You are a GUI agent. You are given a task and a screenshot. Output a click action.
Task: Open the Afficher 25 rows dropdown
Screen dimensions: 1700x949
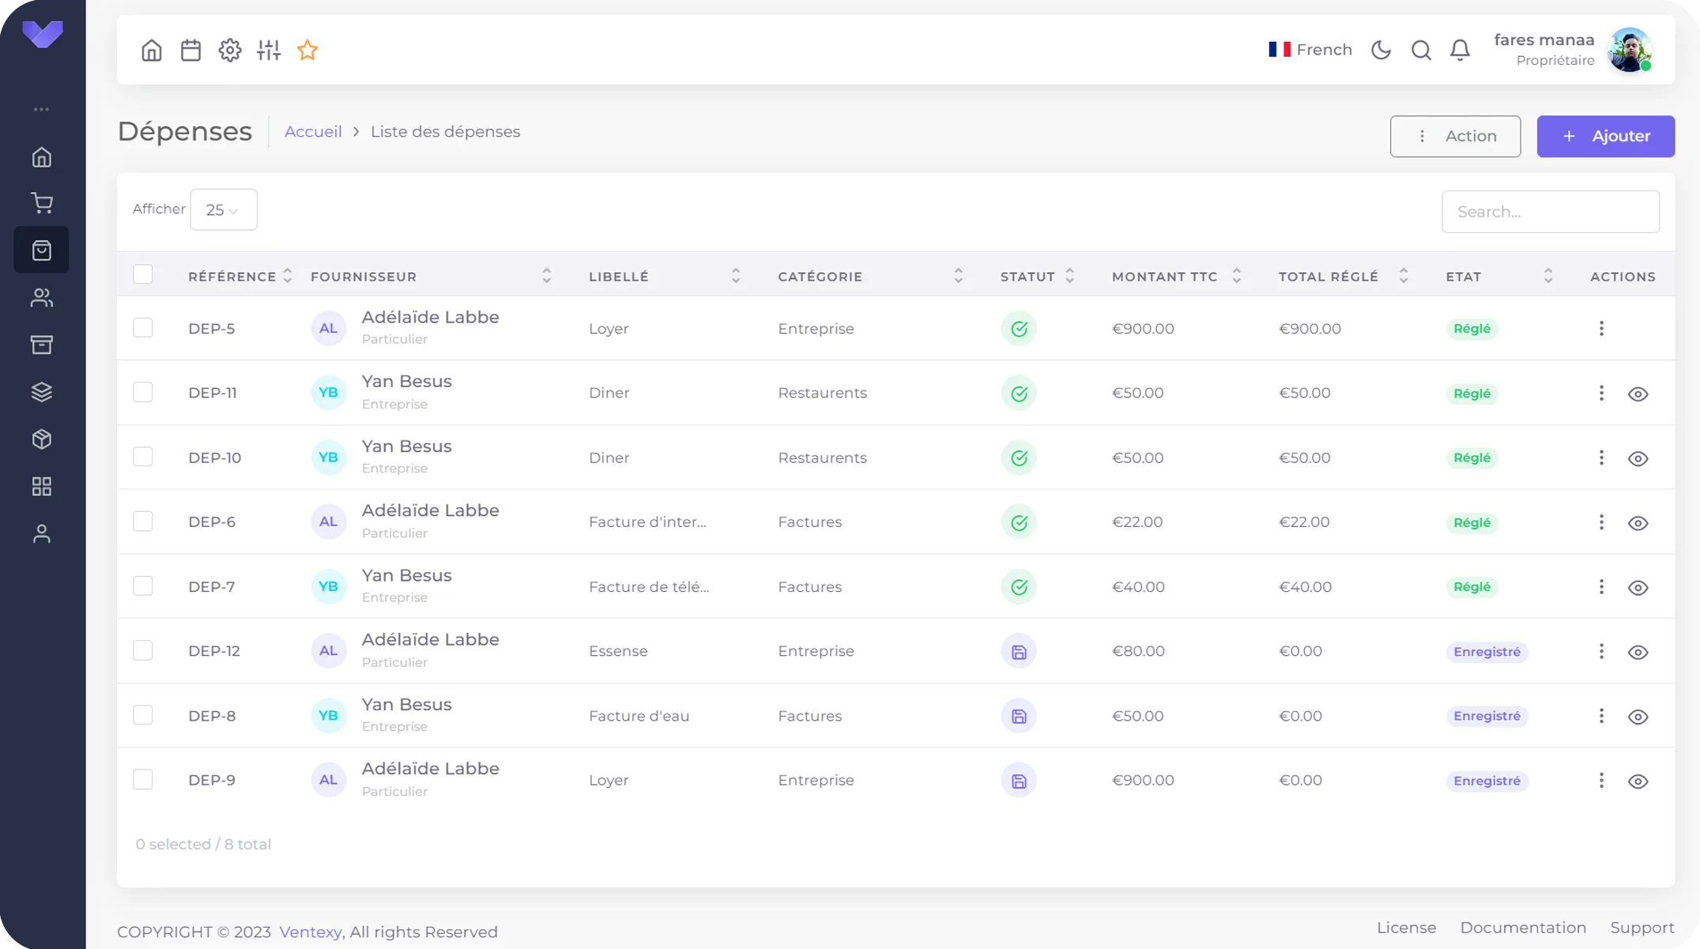(223, 210)
